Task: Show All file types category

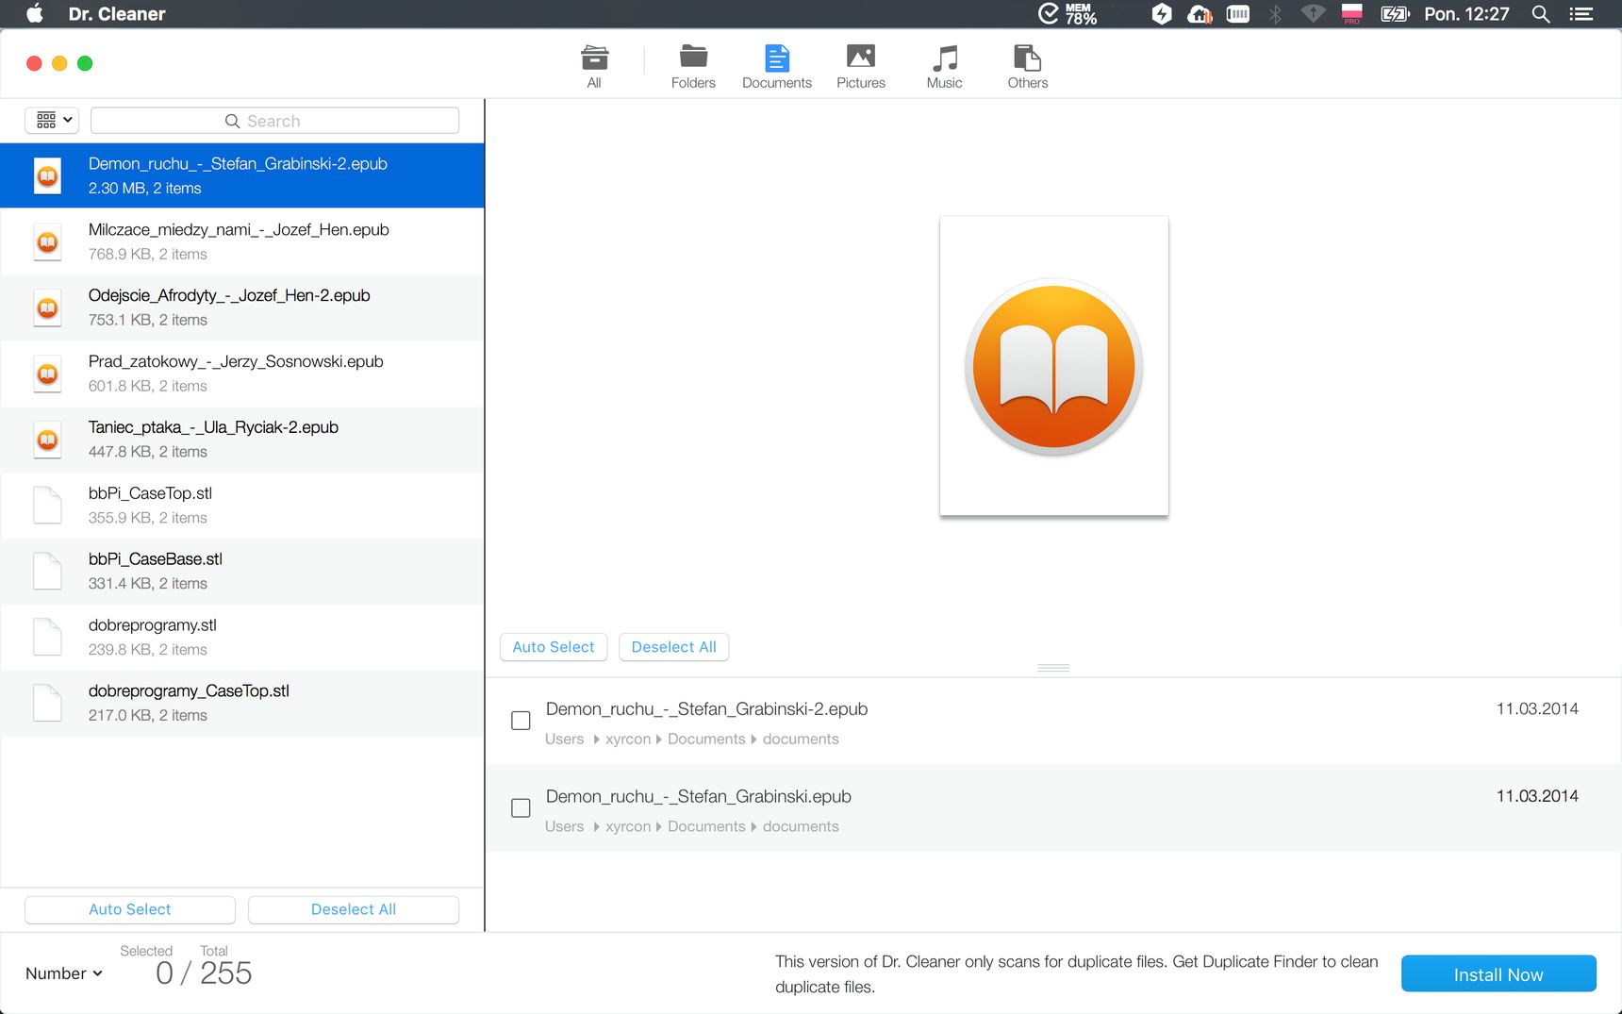Action: 594,66
